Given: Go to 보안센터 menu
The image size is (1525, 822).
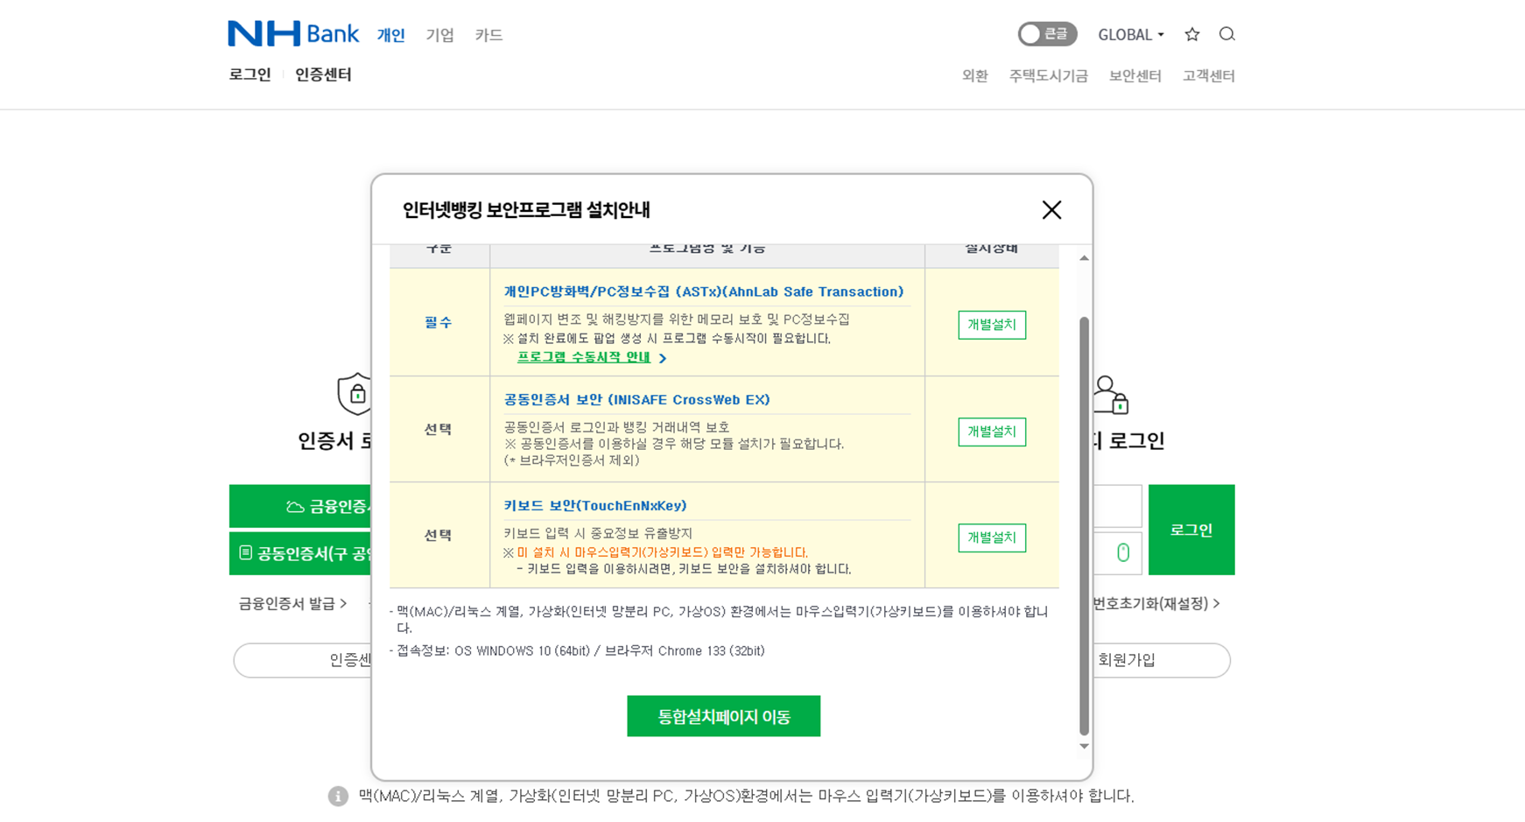Looking at the screenshot, I should pyautogui.click(x=1135, y=76).
